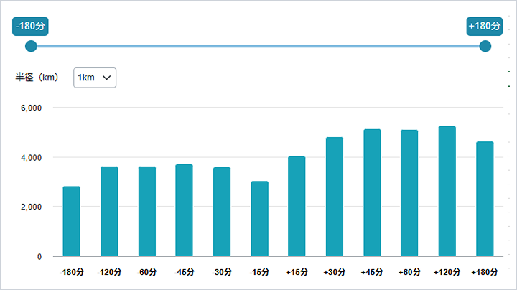Click the bar for -120分
517x290 pixels.
click(x=109, y=211)
